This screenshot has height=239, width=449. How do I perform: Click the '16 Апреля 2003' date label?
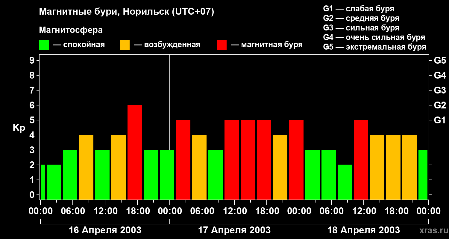point(105,230)
